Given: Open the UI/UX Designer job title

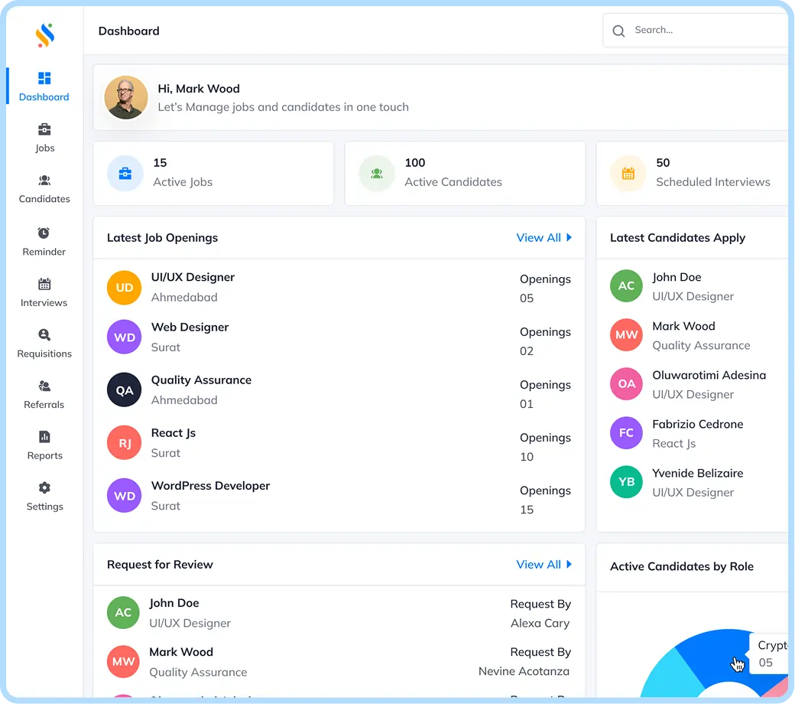Looking at the screenshot, I should 193,277.
